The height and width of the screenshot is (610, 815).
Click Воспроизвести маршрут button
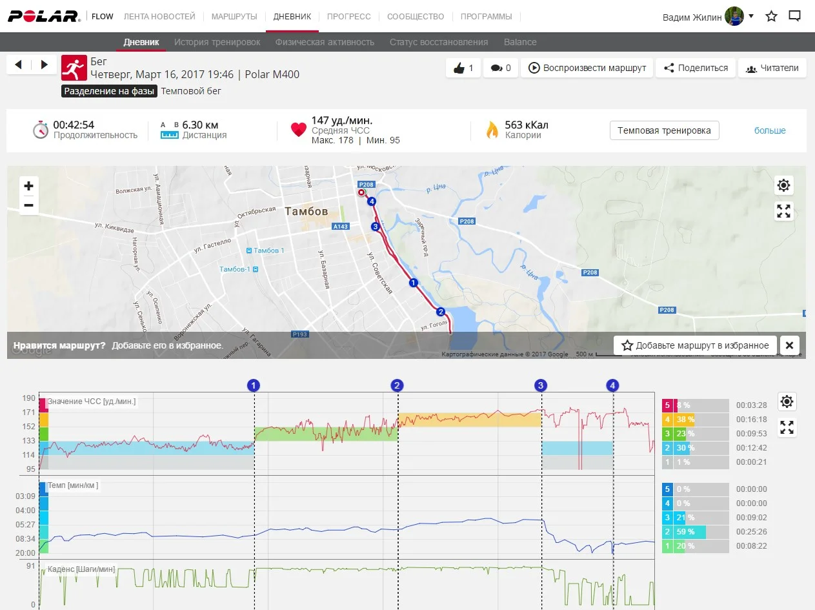(x=587, y=68)
